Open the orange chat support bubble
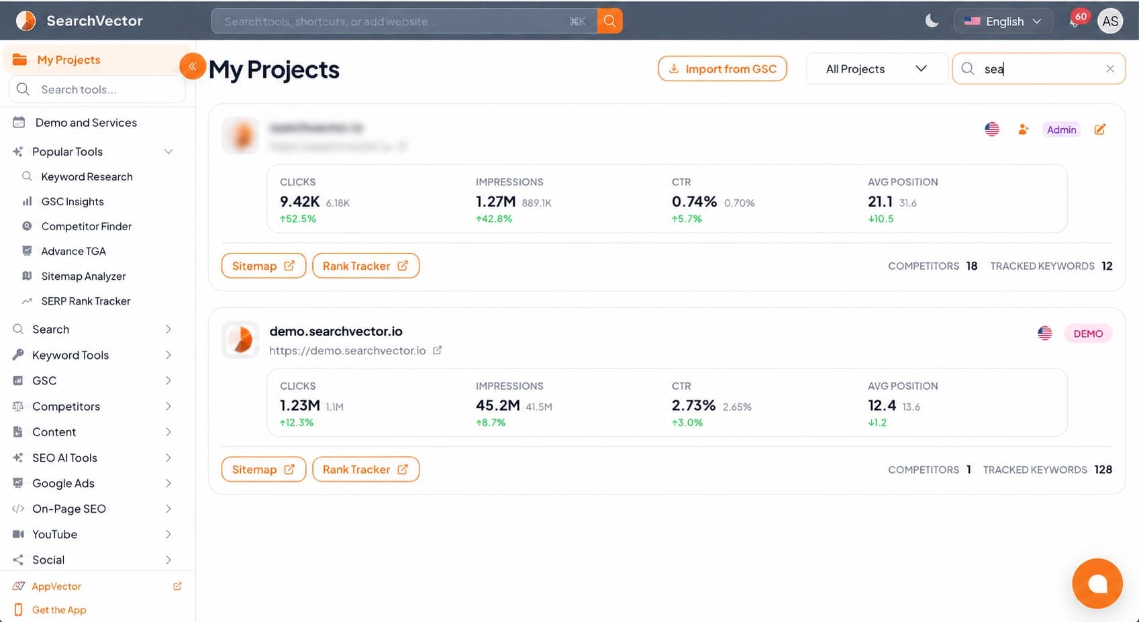Viewport: 1139px width, 622px height. [1097, 584]
